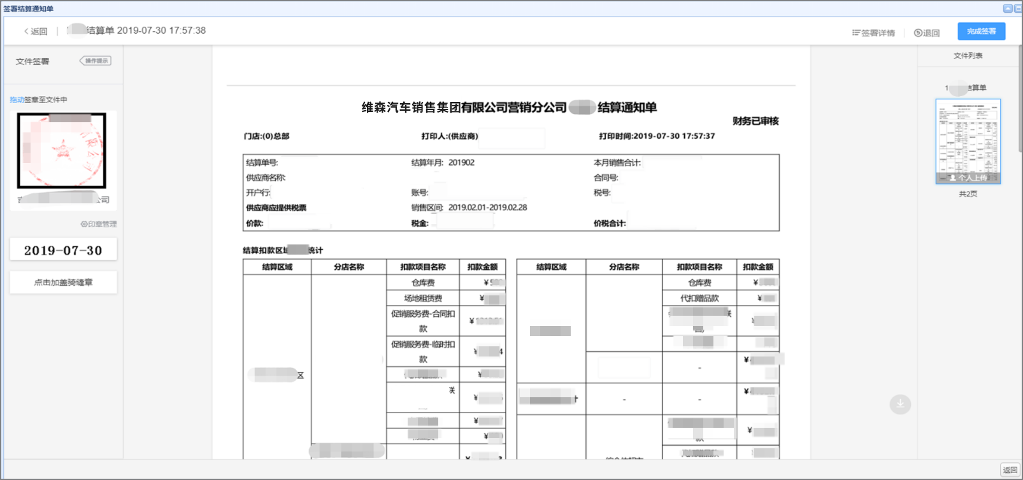The height and width of the screenshot is (480, 1023).
Task: Click the 促销服务费-合同扣款 cell
Action: click(423, 321)
